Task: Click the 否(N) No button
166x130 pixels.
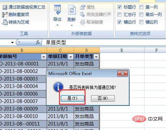Action: 103,98
